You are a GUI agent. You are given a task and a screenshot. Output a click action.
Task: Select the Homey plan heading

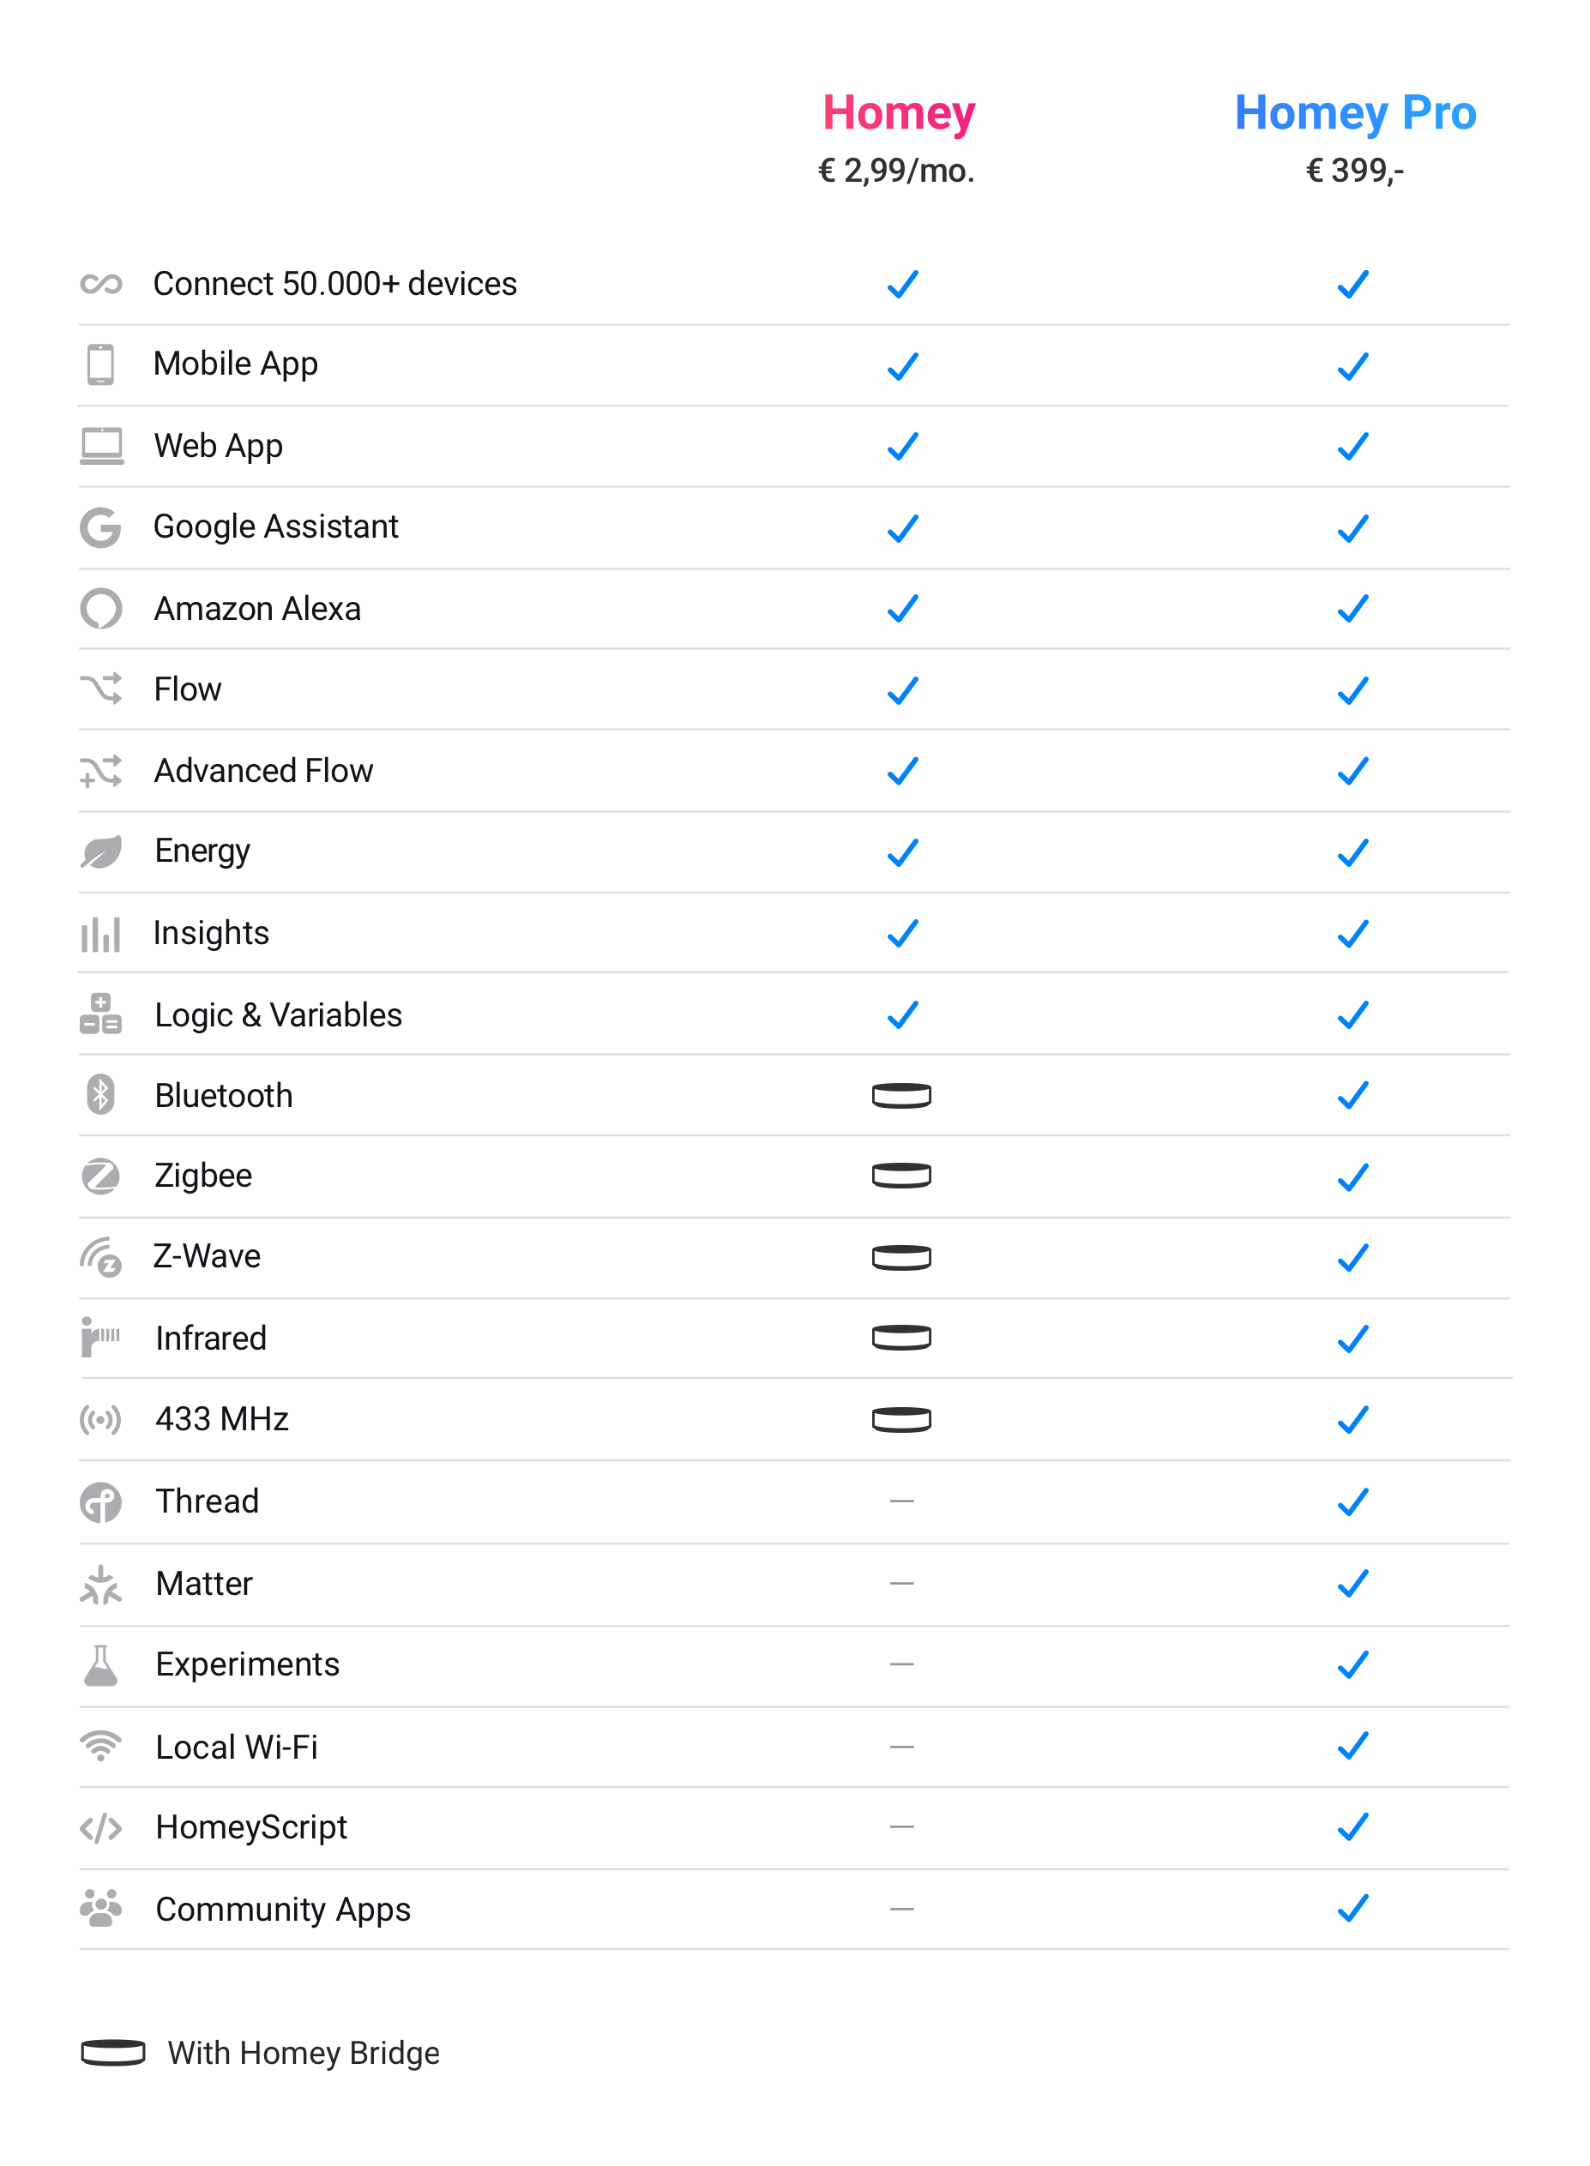point(898,113)
